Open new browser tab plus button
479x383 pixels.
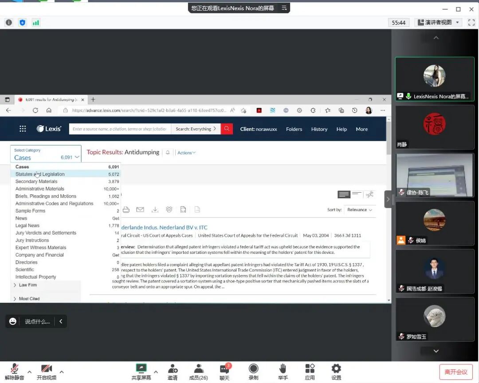tap(93, 99)
